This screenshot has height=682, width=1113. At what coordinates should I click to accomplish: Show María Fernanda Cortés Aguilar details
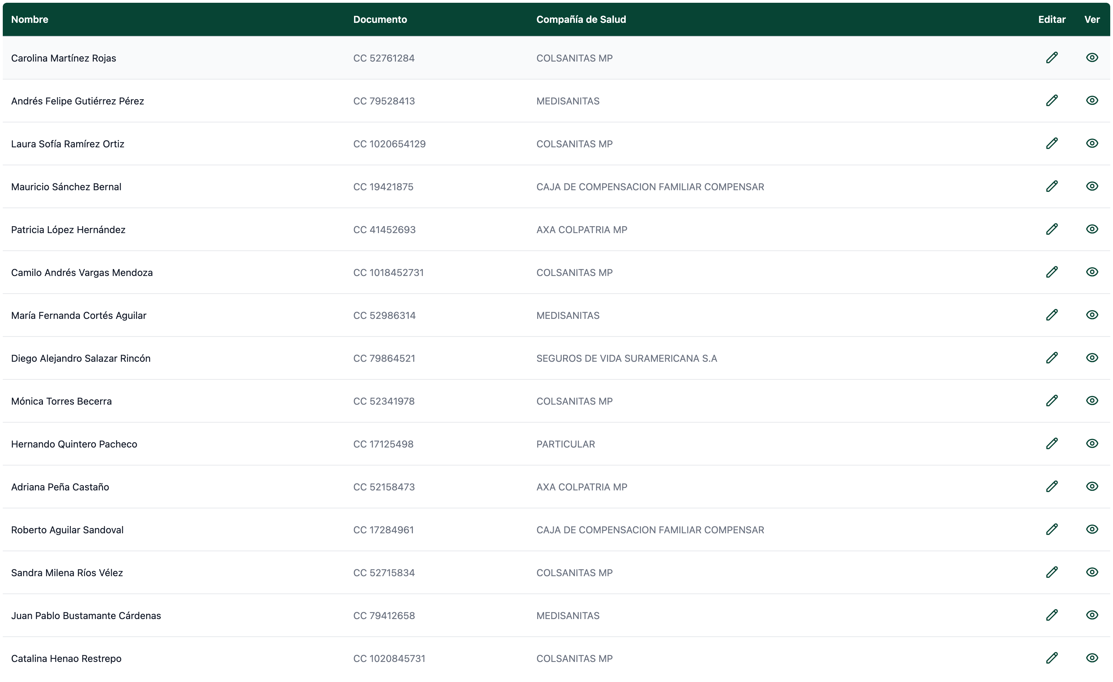(1092, 315)
